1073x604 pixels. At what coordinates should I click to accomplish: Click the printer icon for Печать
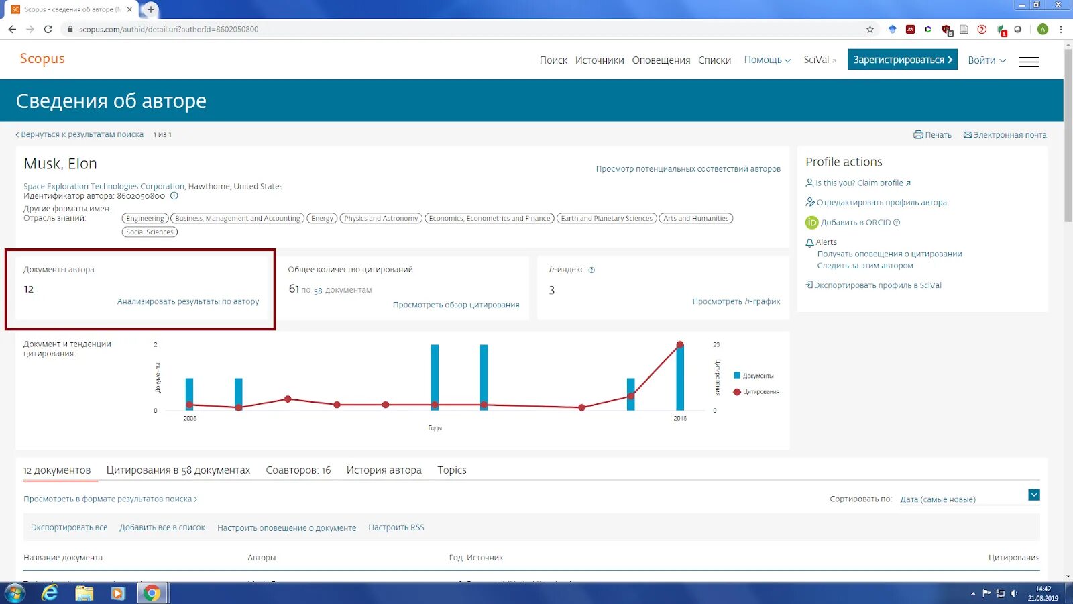[x=918, y=135]
